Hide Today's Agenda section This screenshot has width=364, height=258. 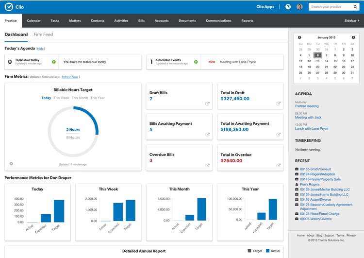click(40, 49)
